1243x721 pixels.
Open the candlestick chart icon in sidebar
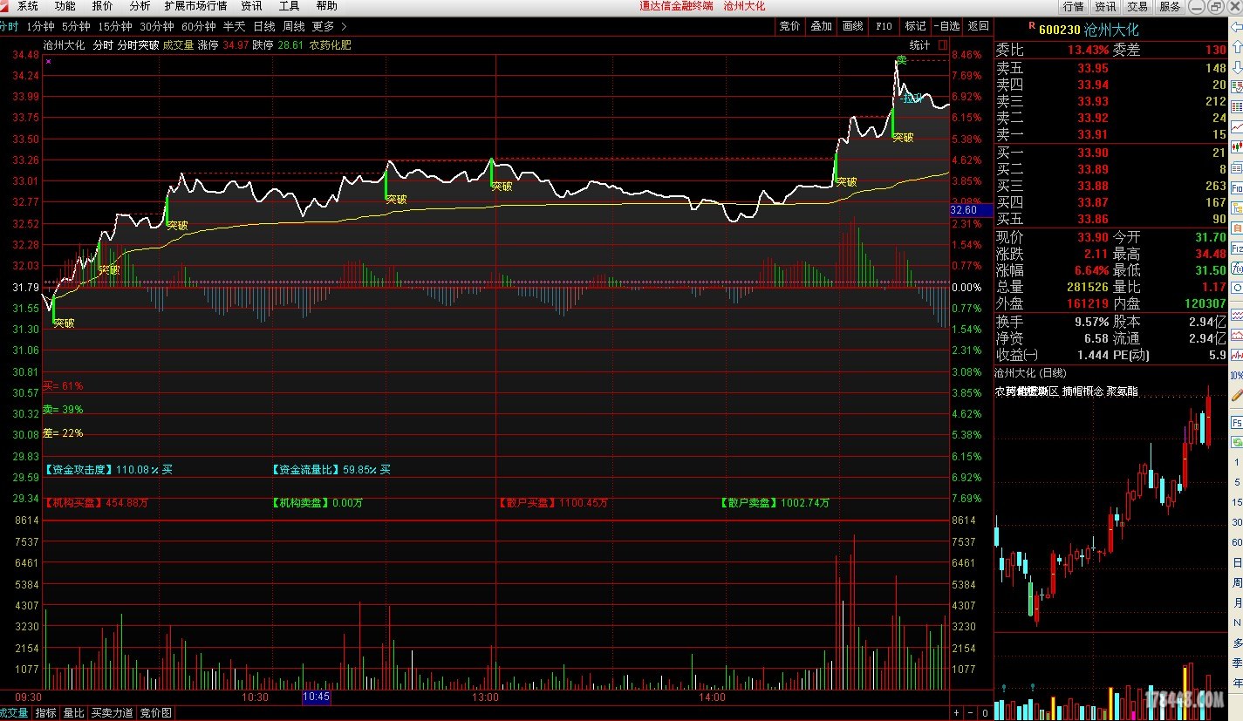coord(1237,146)
